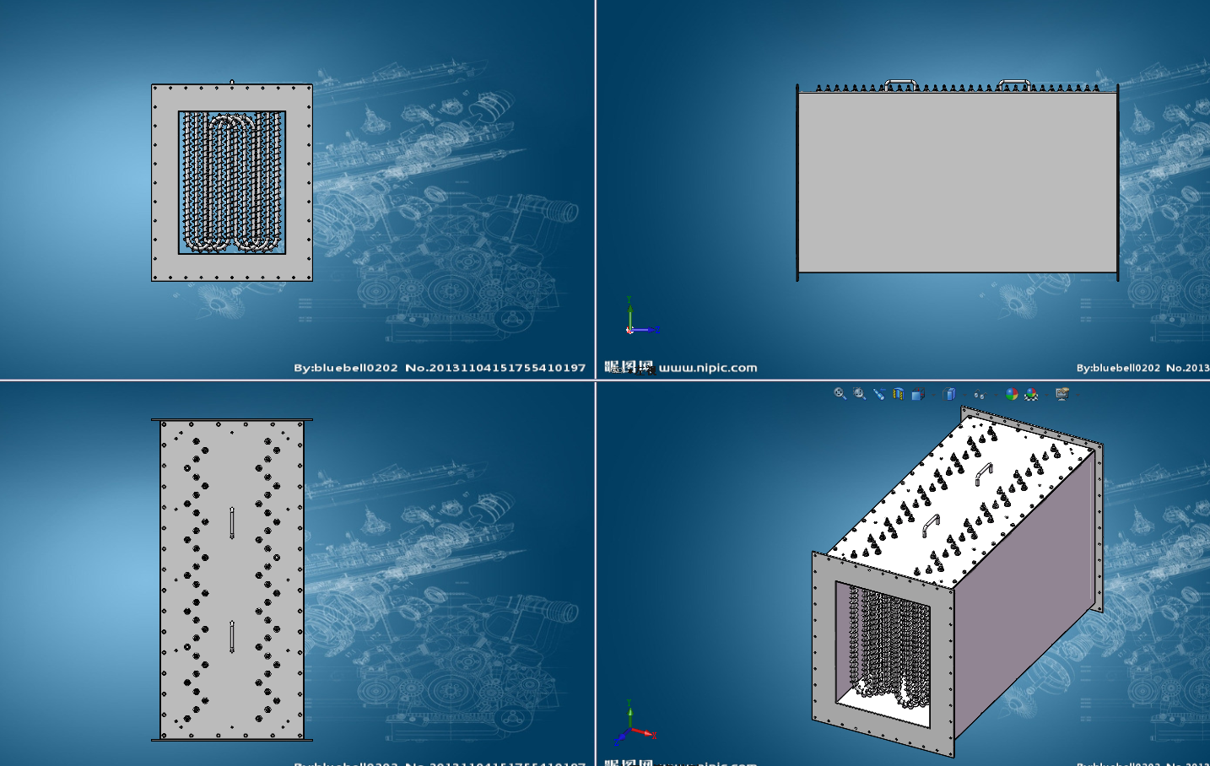The image size is (1210, 766).
Task: Expand the Hide/Show Items dropdown arrow
Action: pyautogui.click(x=996, y=395)
